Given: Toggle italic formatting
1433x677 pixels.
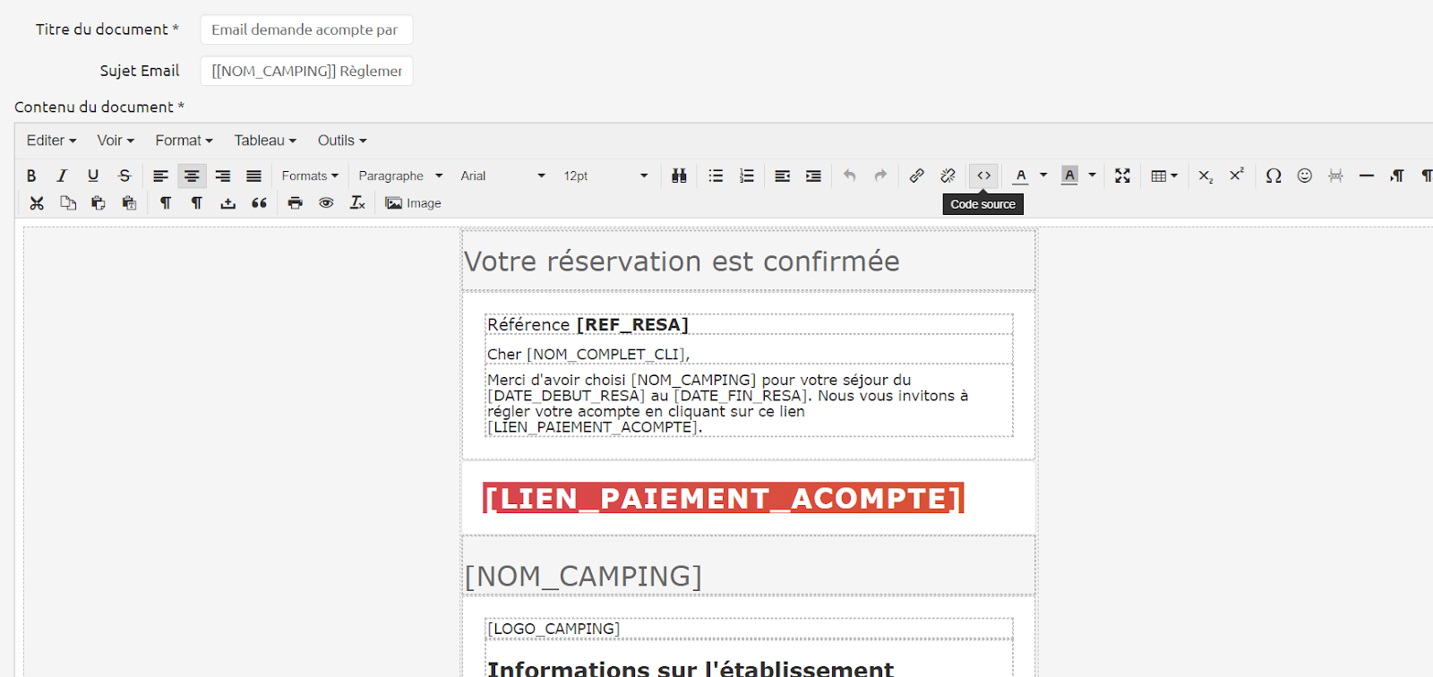Looking at the screenshot, I should click(x=62, y=176).
